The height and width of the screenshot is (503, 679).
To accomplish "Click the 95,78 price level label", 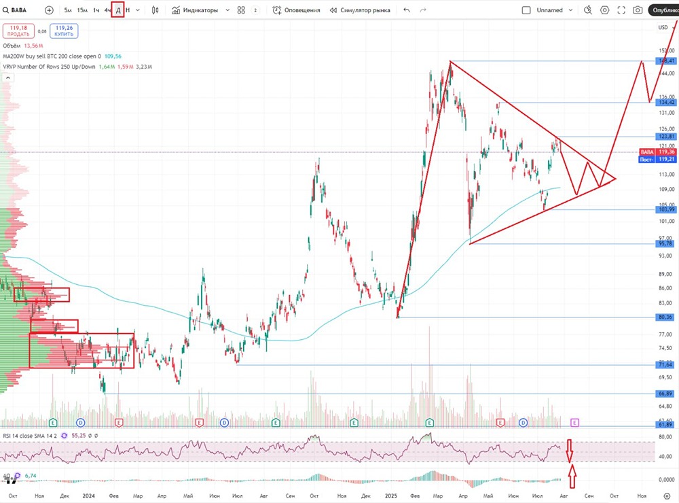I will tap(667, 244).
